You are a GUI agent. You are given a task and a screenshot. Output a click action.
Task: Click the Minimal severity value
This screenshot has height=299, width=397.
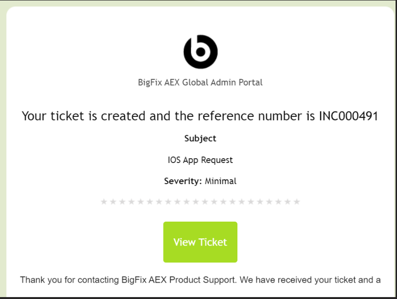coord(221,181)
